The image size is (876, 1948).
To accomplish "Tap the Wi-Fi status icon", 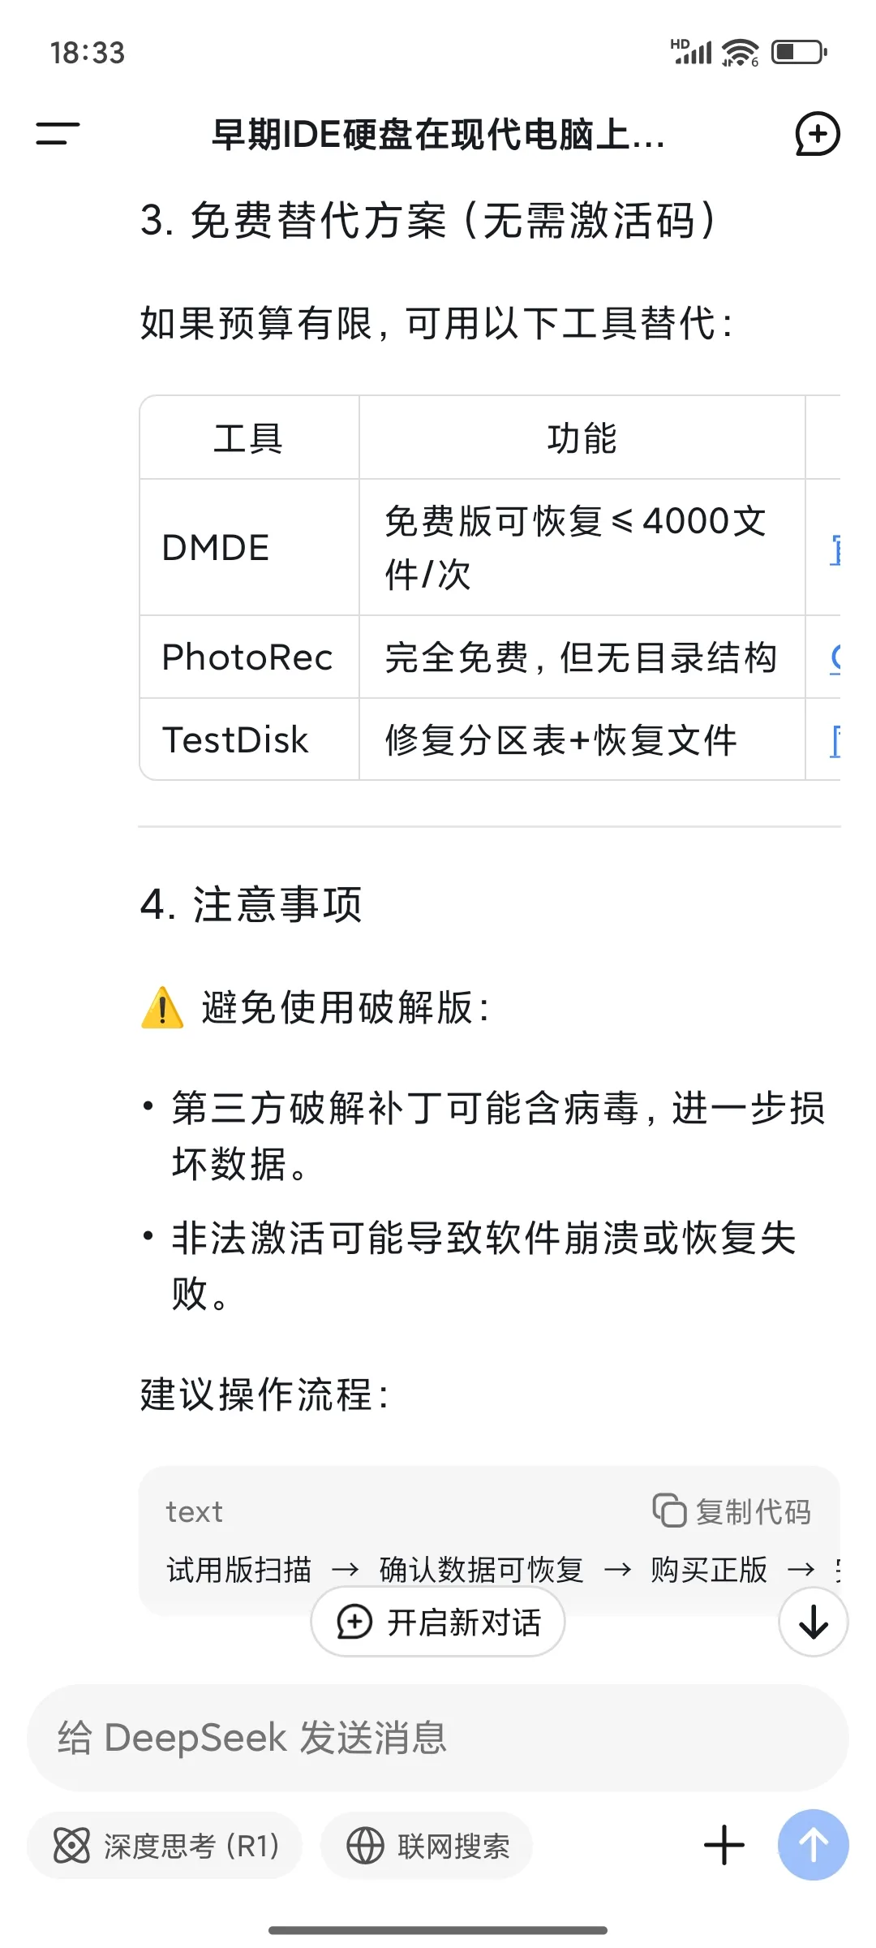I will click(740, 53).
